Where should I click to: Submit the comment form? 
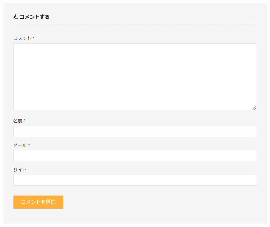pos(38,202)
